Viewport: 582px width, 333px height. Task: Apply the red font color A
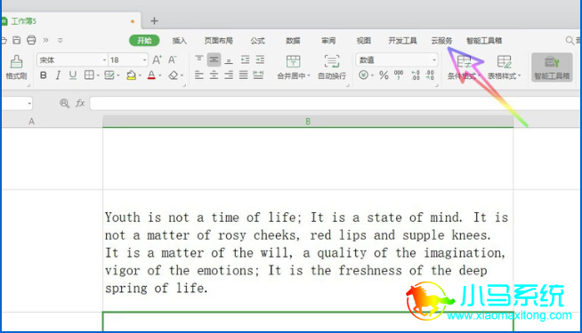[151, 75]
